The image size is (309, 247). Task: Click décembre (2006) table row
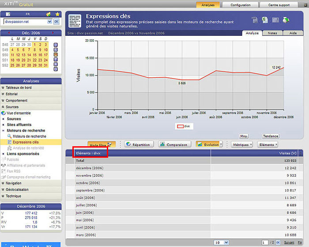point(184,168)
